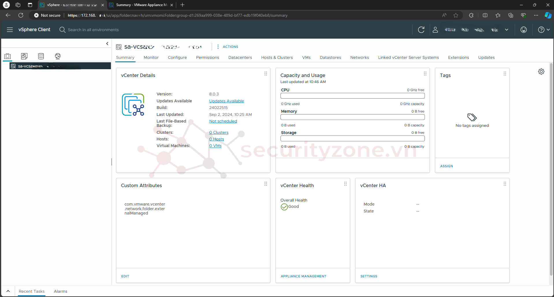Open a new browser tab
554x297 pixels.
(x=182, y=5)
